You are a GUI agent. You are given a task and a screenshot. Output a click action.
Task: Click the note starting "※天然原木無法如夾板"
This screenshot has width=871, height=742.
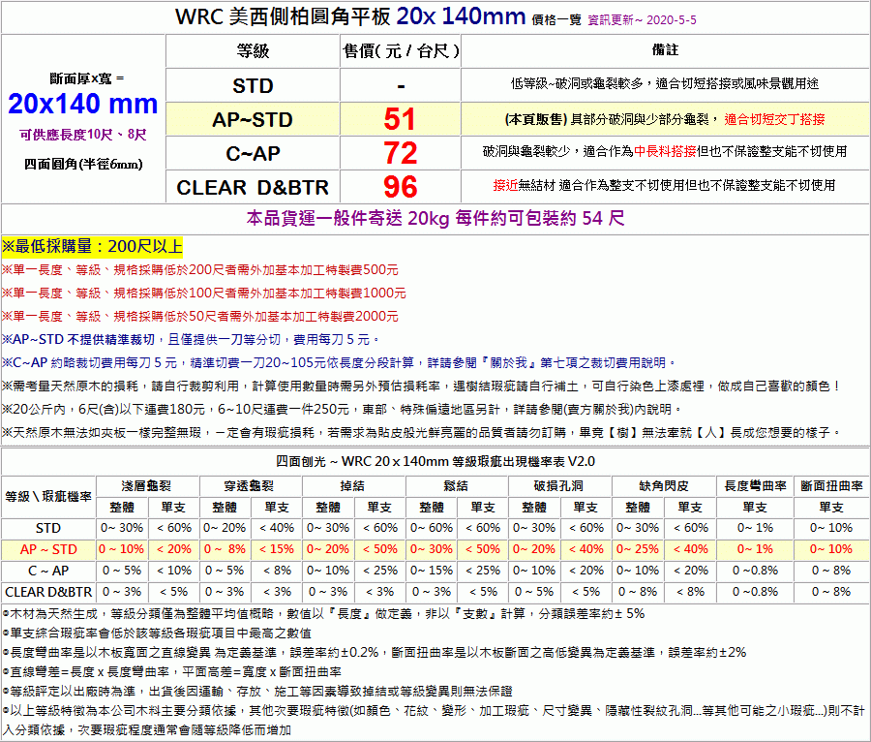click(x=422, y=432)
